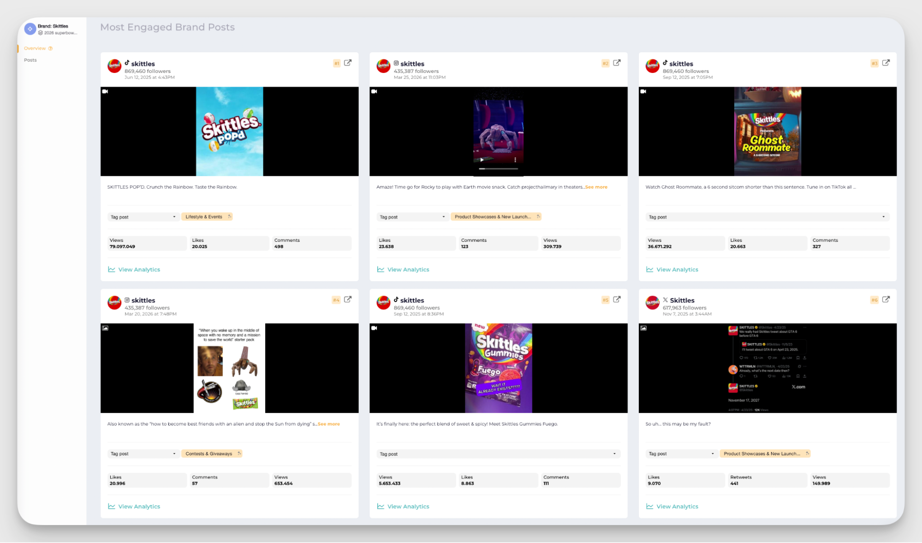Open the Ghost Roommate video thumbnail

pyautogui.click(x=767, y=131)
